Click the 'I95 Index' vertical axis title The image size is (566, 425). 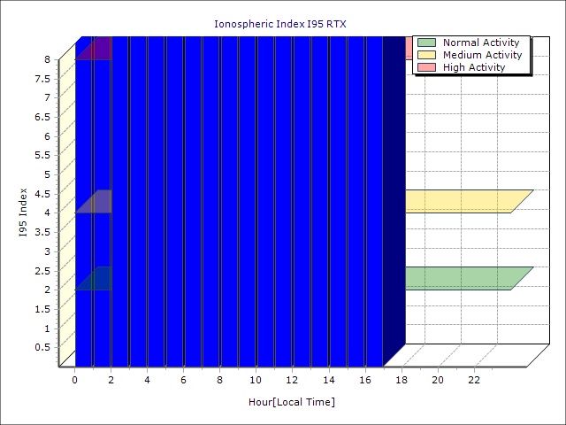pos(23,212)
